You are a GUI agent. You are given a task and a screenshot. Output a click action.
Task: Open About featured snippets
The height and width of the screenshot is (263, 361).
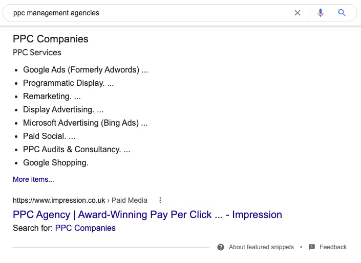(x=261, y=247)
